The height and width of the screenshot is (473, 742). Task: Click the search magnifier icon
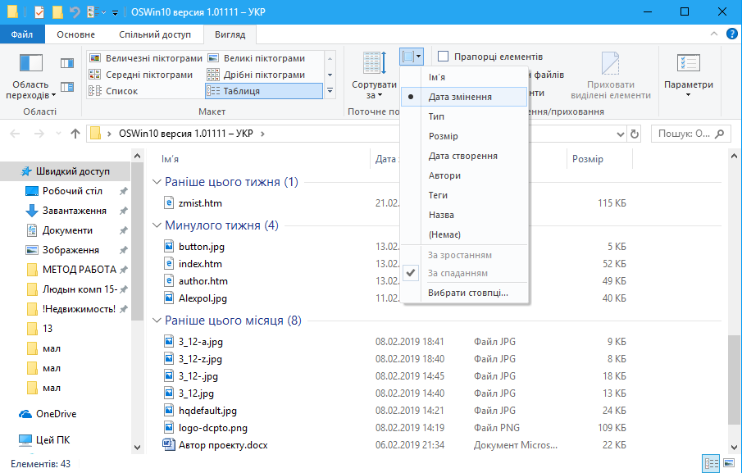pyautogui.click(x=719, y=134)
